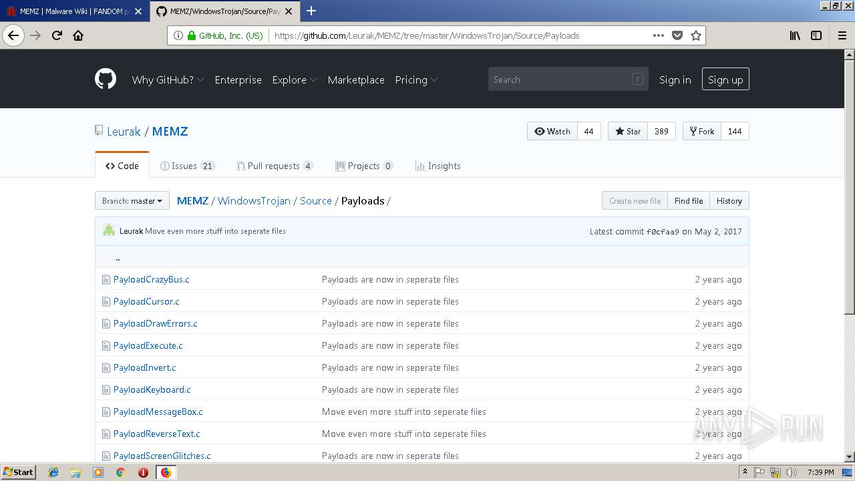Go to the GitHub home logo
The height and width of the screenshot is (481, 855).
click(106, 79)
